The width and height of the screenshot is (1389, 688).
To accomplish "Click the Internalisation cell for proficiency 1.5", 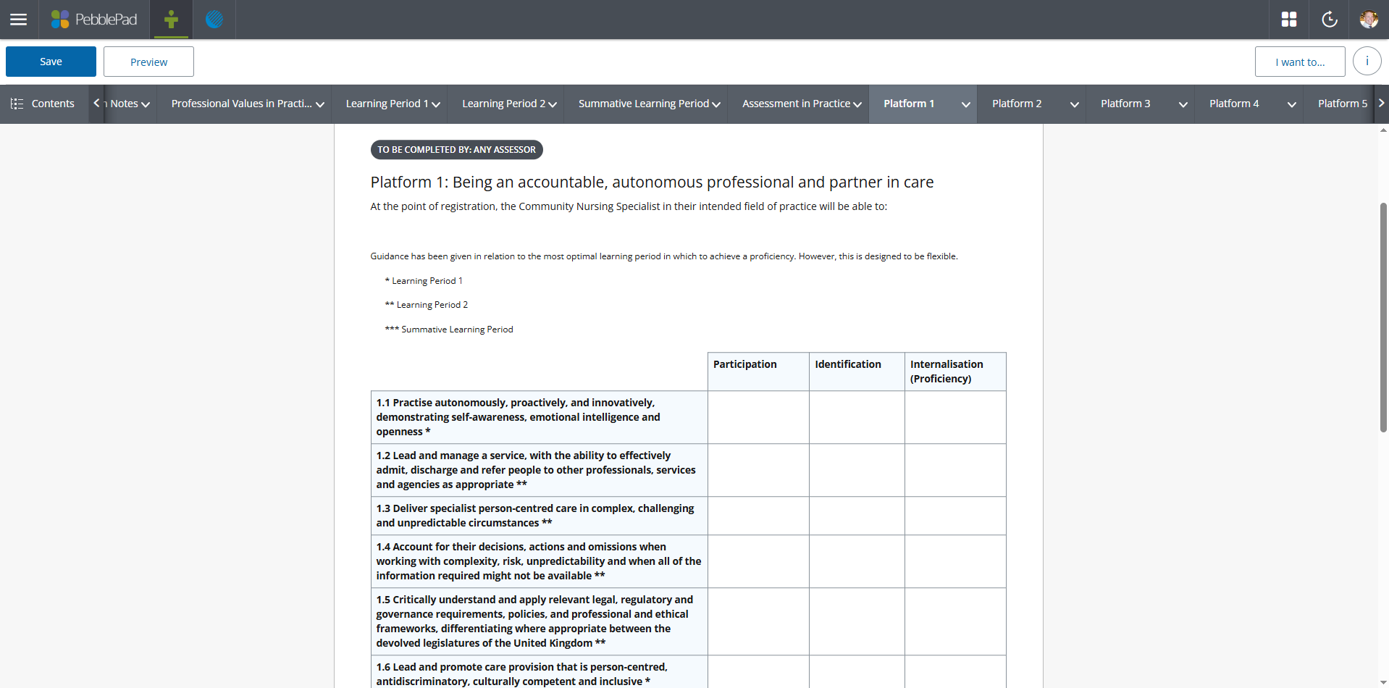I will point(955,621).
